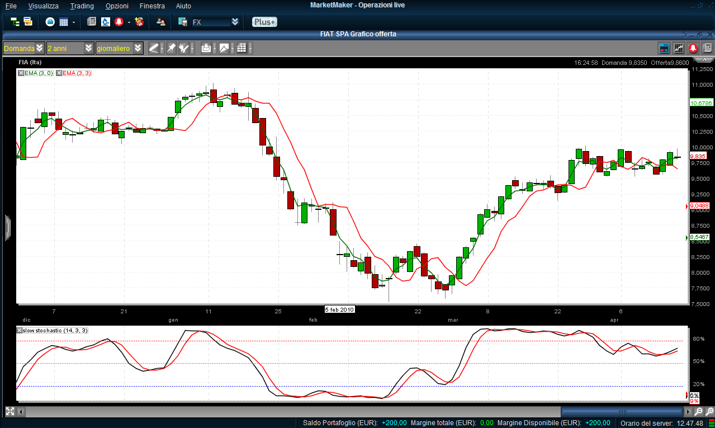Click the left-edge panel expander handle
This screenshot has height=428, width=715.
7,227
